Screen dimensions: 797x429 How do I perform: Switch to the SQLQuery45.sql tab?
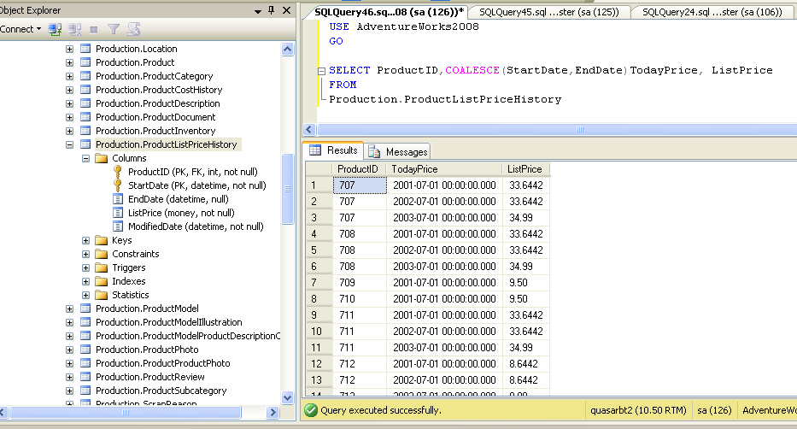point(549,12)
